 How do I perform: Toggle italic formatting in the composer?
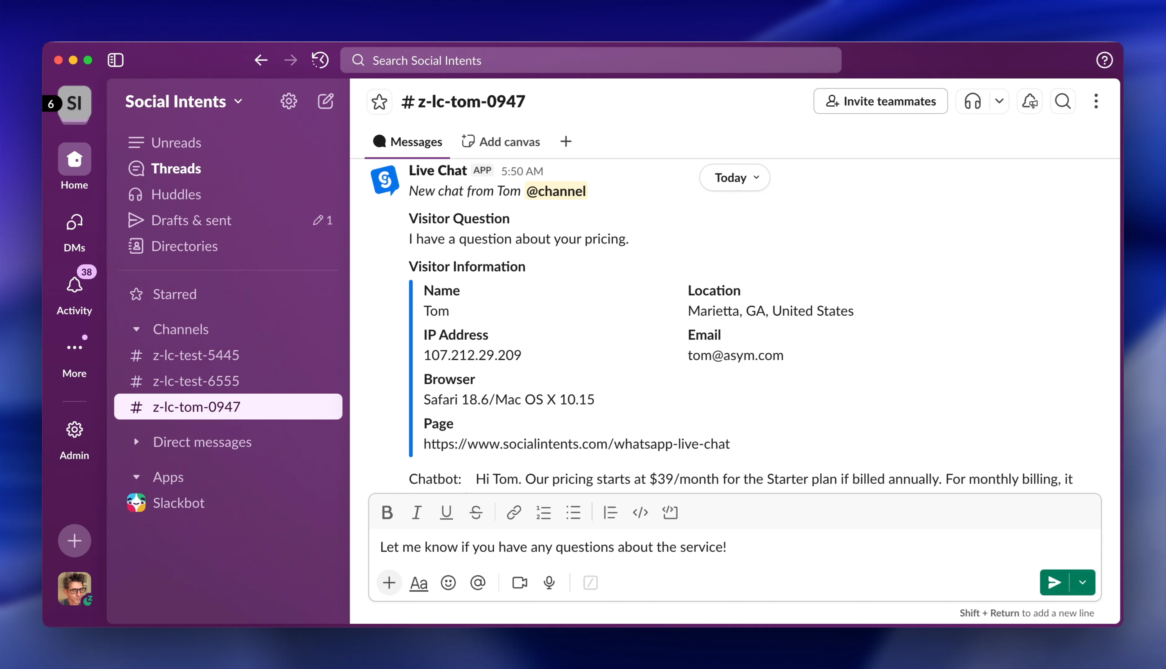[x=416, y=512]
